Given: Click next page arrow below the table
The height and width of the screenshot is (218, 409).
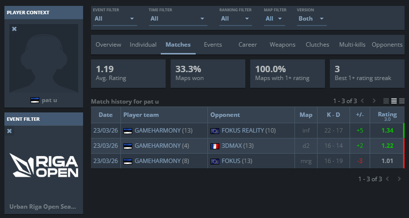Looking at the screenshot, I should tap(399, 179).
